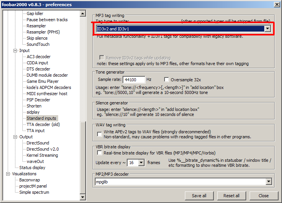
Task: Open the MP3 tag type dropdown
Action: 267,29
